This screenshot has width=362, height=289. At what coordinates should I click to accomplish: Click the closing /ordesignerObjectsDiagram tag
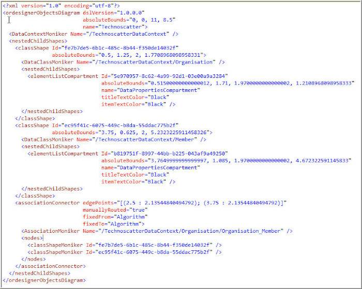click(44, 280)
